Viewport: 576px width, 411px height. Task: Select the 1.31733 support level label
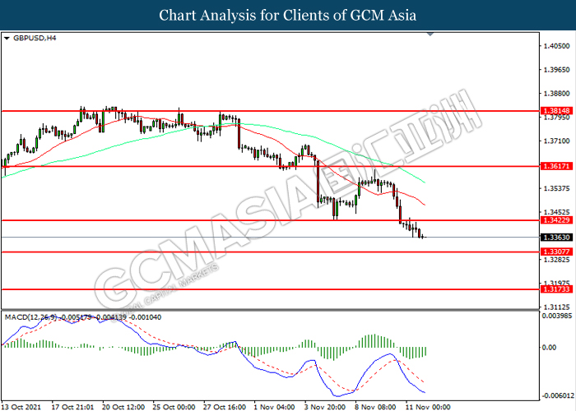point(556,289)
